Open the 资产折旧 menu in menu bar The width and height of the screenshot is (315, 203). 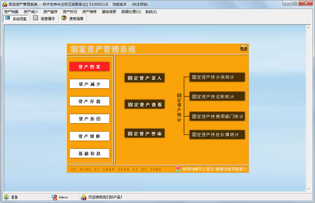(70, 12)
